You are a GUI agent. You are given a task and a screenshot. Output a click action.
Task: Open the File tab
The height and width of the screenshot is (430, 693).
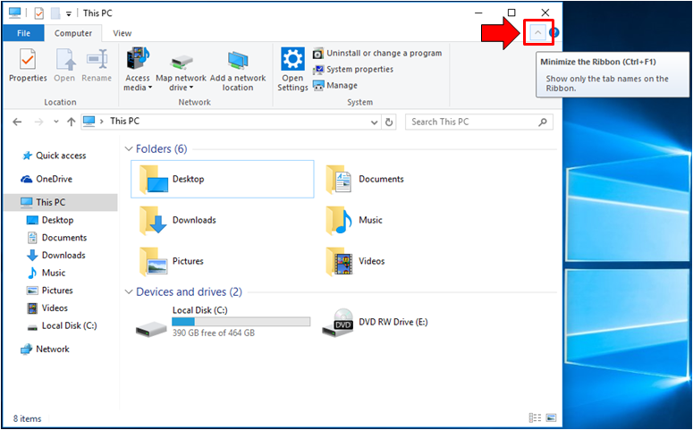pyautogui.click(x=23, y=33)
